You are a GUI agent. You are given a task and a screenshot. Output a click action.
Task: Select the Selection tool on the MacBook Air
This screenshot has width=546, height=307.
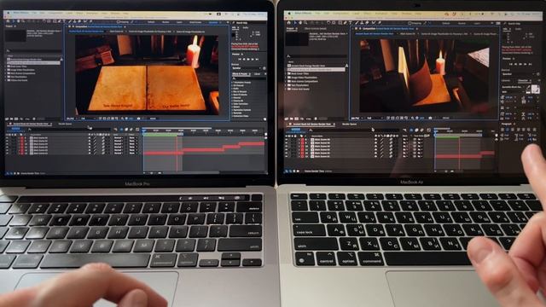295,23
